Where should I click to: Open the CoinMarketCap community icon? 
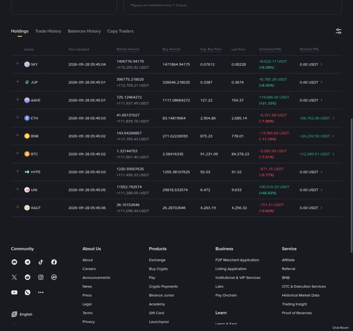tap(54, 277)
